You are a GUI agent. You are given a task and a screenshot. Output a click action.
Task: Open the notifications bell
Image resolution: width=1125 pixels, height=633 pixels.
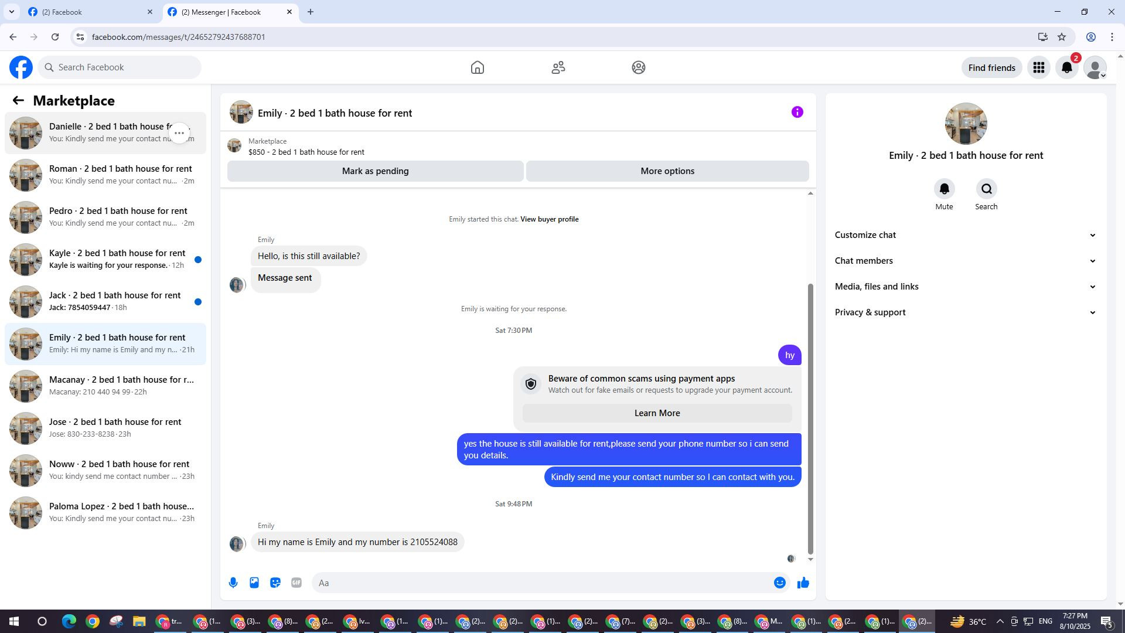pos(1066,68)
